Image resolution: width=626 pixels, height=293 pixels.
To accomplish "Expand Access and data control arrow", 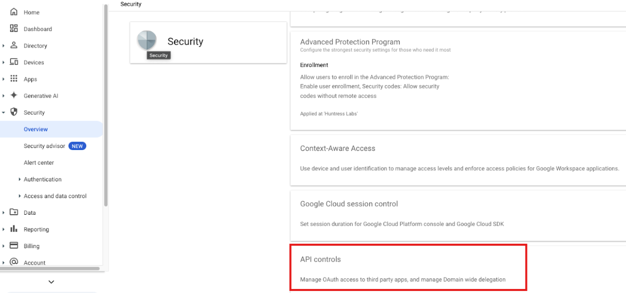I will tap(19, 196).
